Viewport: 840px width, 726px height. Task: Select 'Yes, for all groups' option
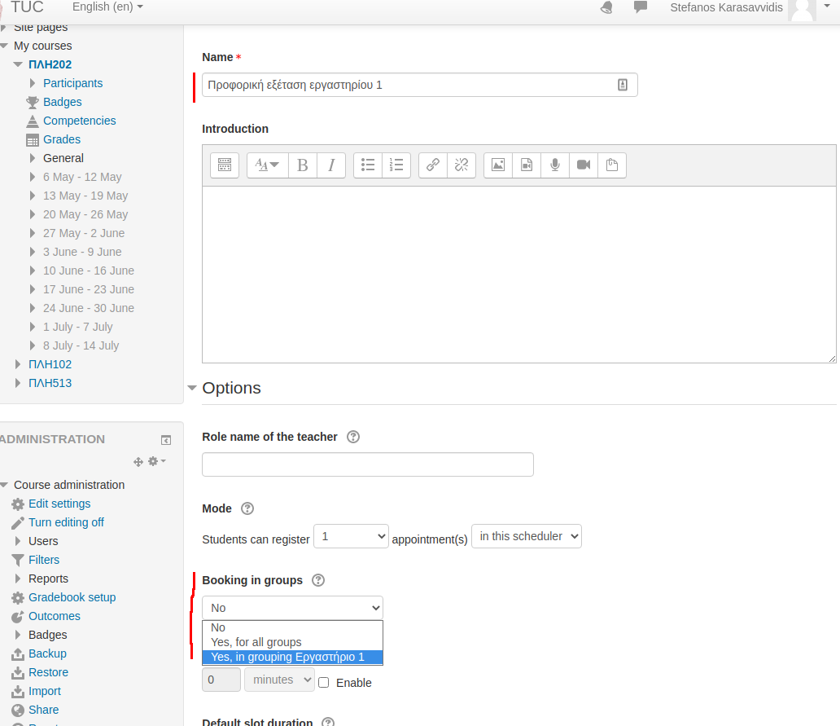pos(256,642)
